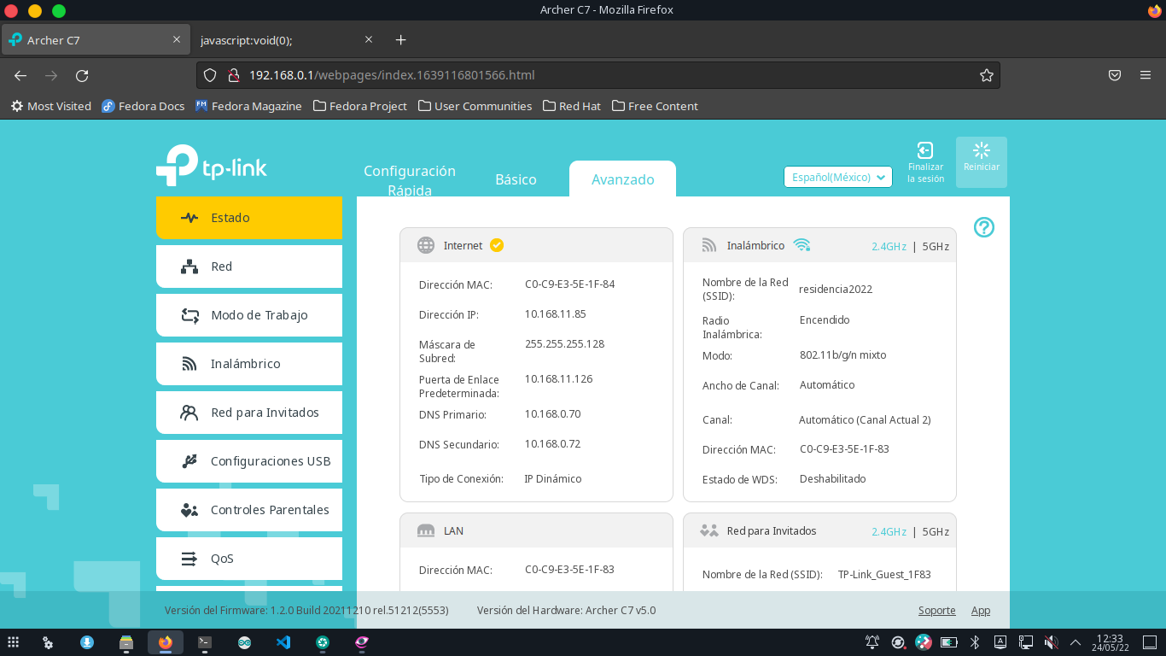The width and height of the screenshot is (1166, 656).
Task: Open the Fedora Docs bookmark
Action: tap(143, 106)
